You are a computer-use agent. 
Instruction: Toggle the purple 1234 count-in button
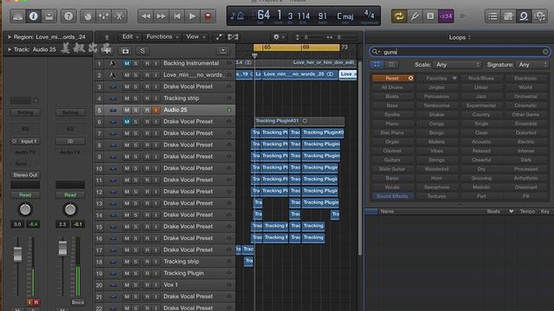(446, 16)
